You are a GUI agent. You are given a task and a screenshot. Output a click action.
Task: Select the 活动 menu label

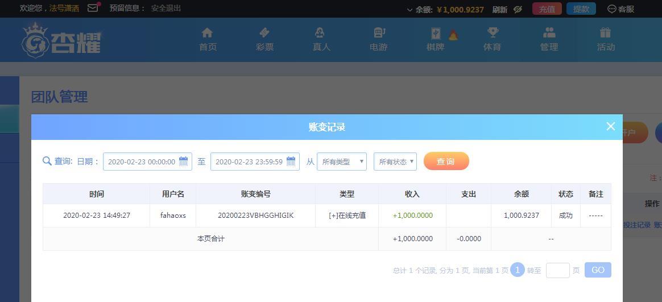pos(606,47)
